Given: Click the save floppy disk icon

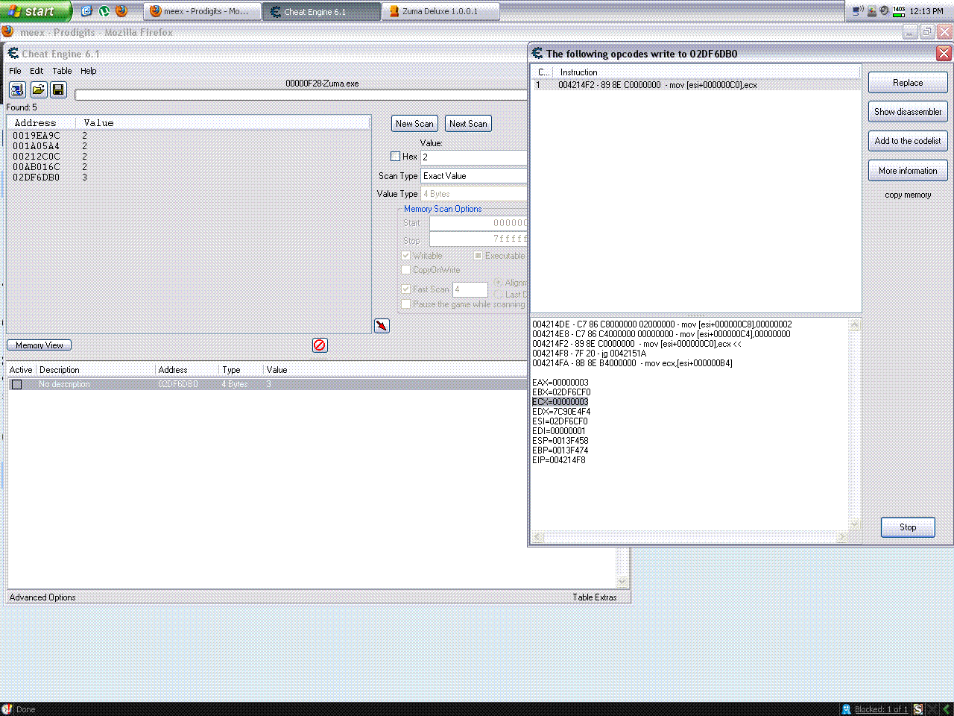Looking at the screenshot, I should point(58,89).
